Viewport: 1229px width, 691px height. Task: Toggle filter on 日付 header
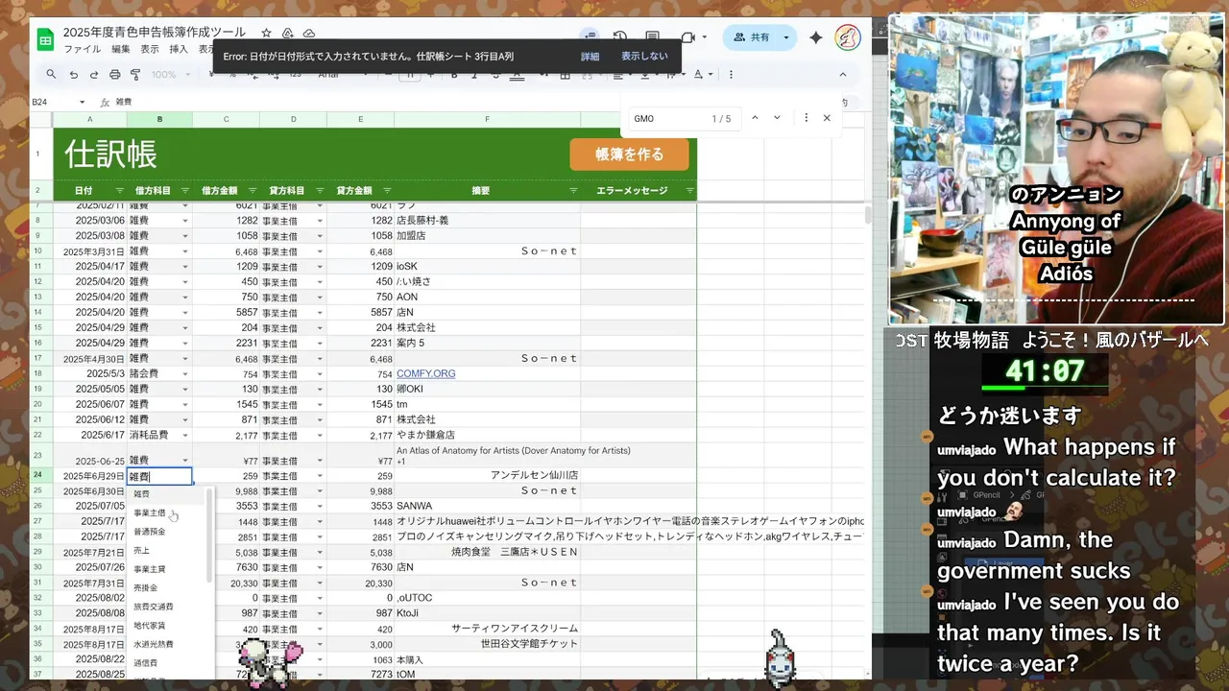119,191
